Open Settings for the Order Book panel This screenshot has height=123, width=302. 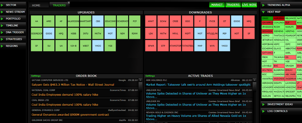pyautogui.click(x=36, y=76)
